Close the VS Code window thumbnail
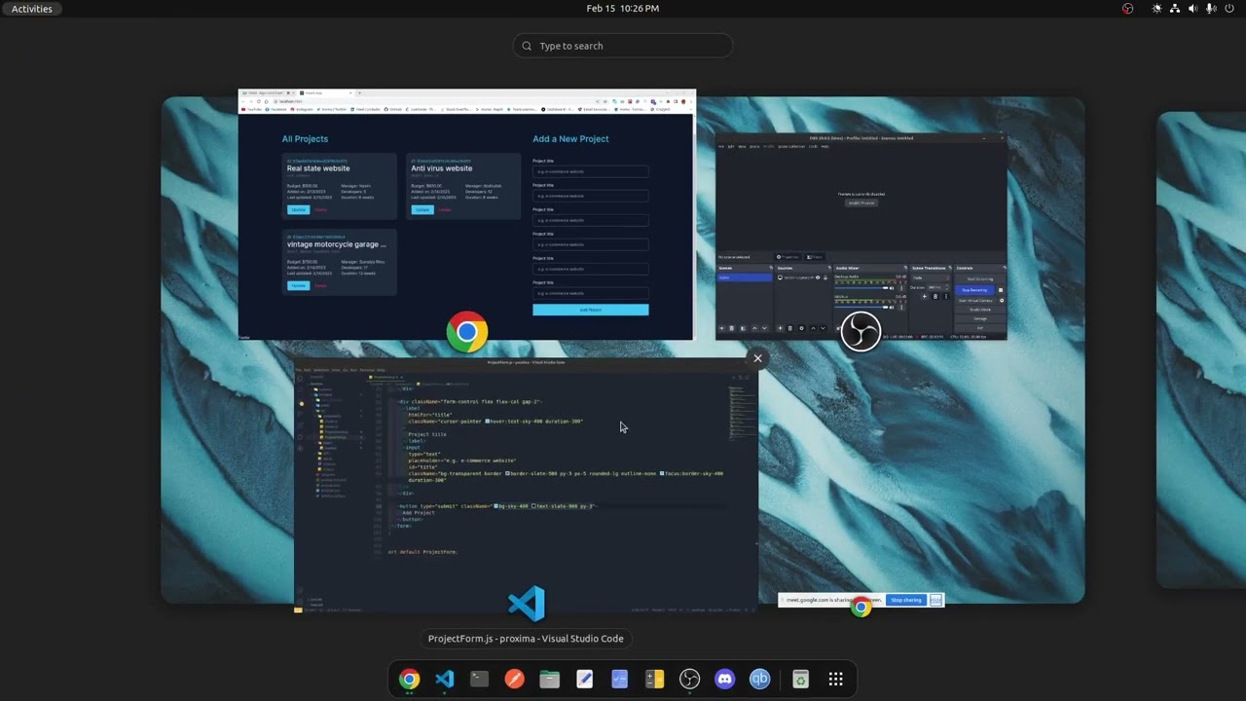This screenshot has width=1246, height=701. (757, 358)
